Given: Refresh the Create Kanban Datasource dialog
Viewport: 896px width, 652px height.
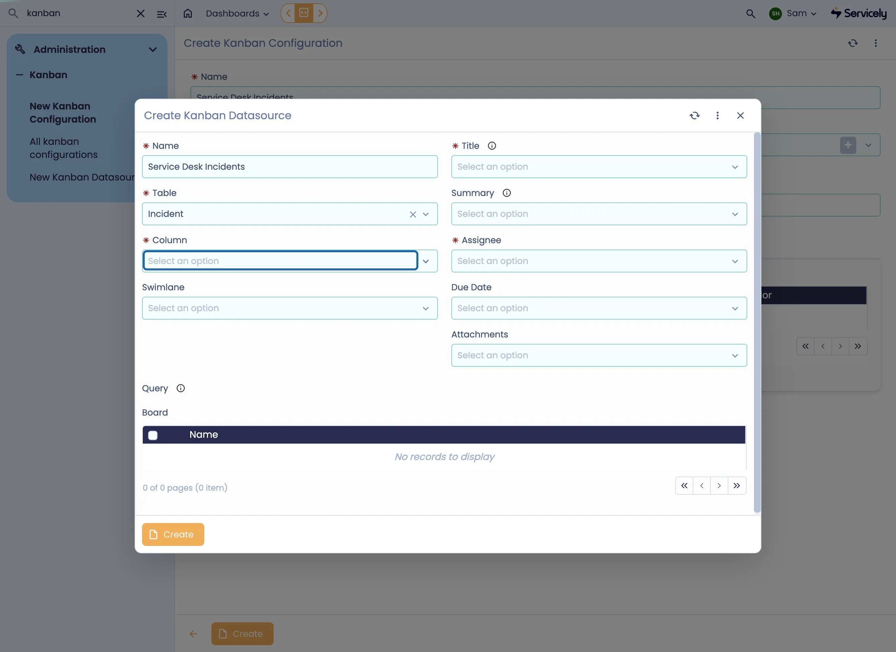Looking at the screenshot, I should click(x=694, y=116).
